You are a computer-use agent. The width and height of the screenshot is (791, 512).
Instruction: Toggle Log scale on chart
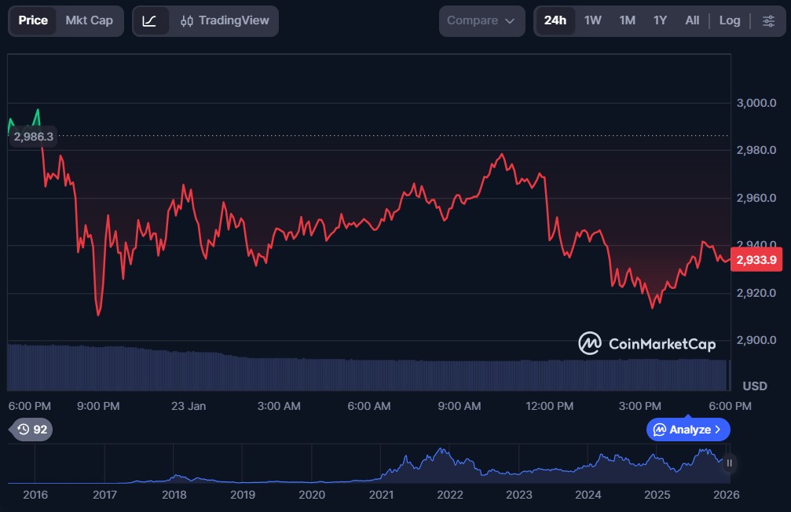729,20
